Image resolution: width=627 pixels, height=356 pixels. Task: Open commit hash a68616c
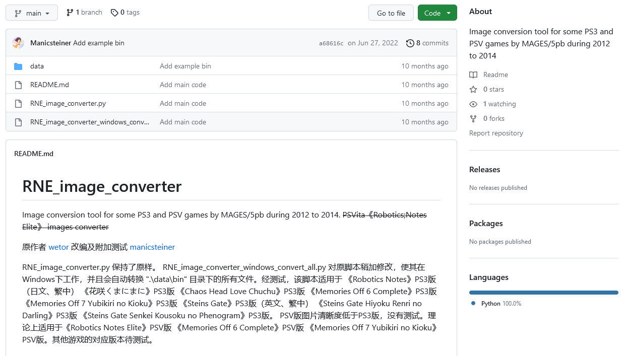coord(331,43)
